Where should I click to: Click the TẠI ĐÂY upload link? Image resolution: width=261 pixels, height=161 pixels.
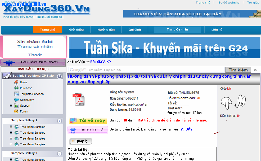click(186, 129)
